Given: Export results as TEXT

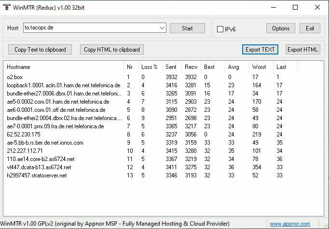Looking at the screenshot, I should (260, 50).
